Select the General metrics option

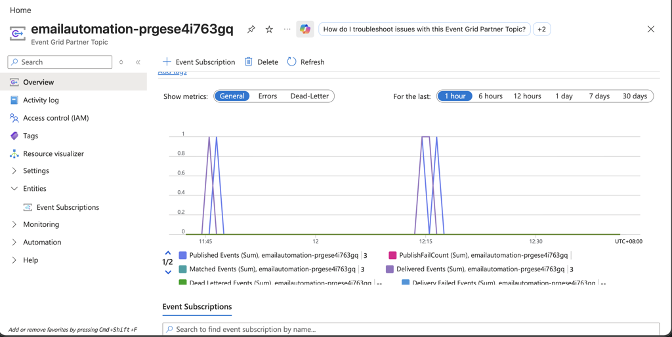tap(232, 96)
